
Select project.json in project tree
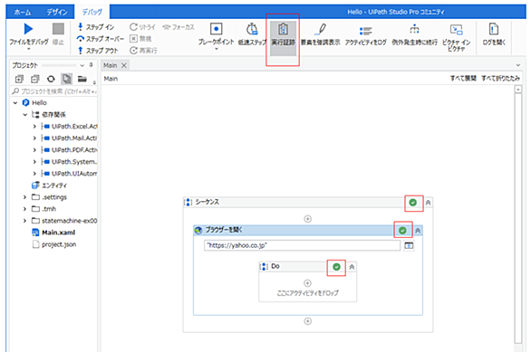[x=54, y=244]
